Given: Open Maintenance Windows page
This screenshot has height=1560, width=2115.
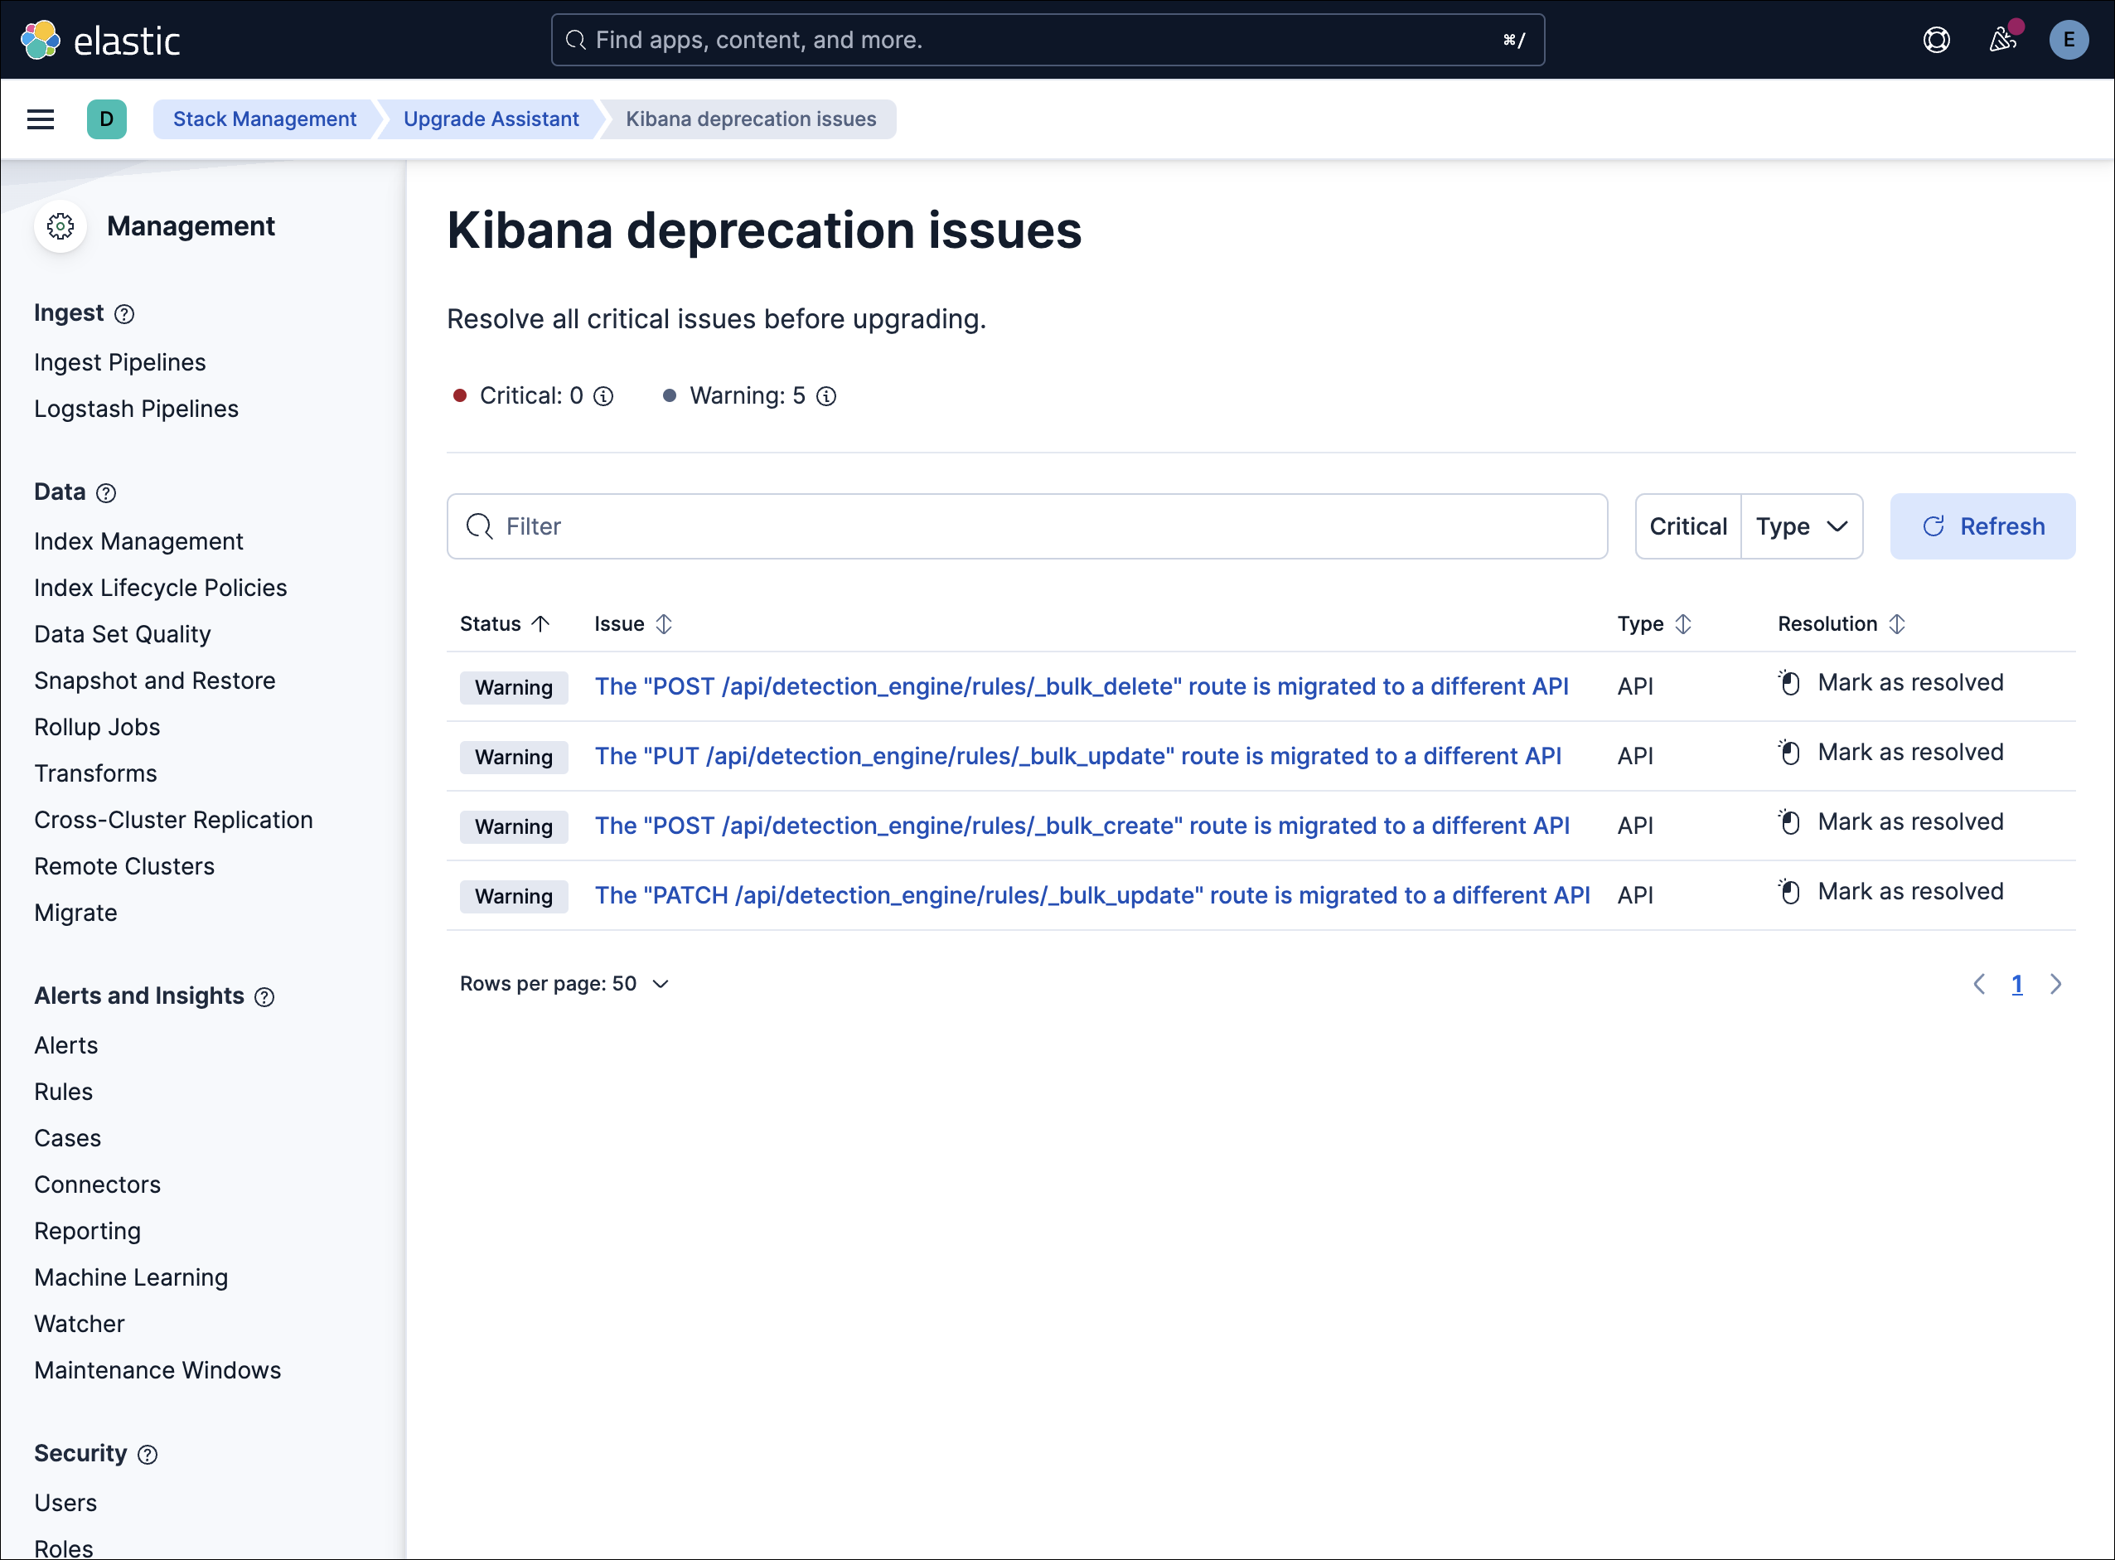Looking at the screenshot, I should [157, 1370].
